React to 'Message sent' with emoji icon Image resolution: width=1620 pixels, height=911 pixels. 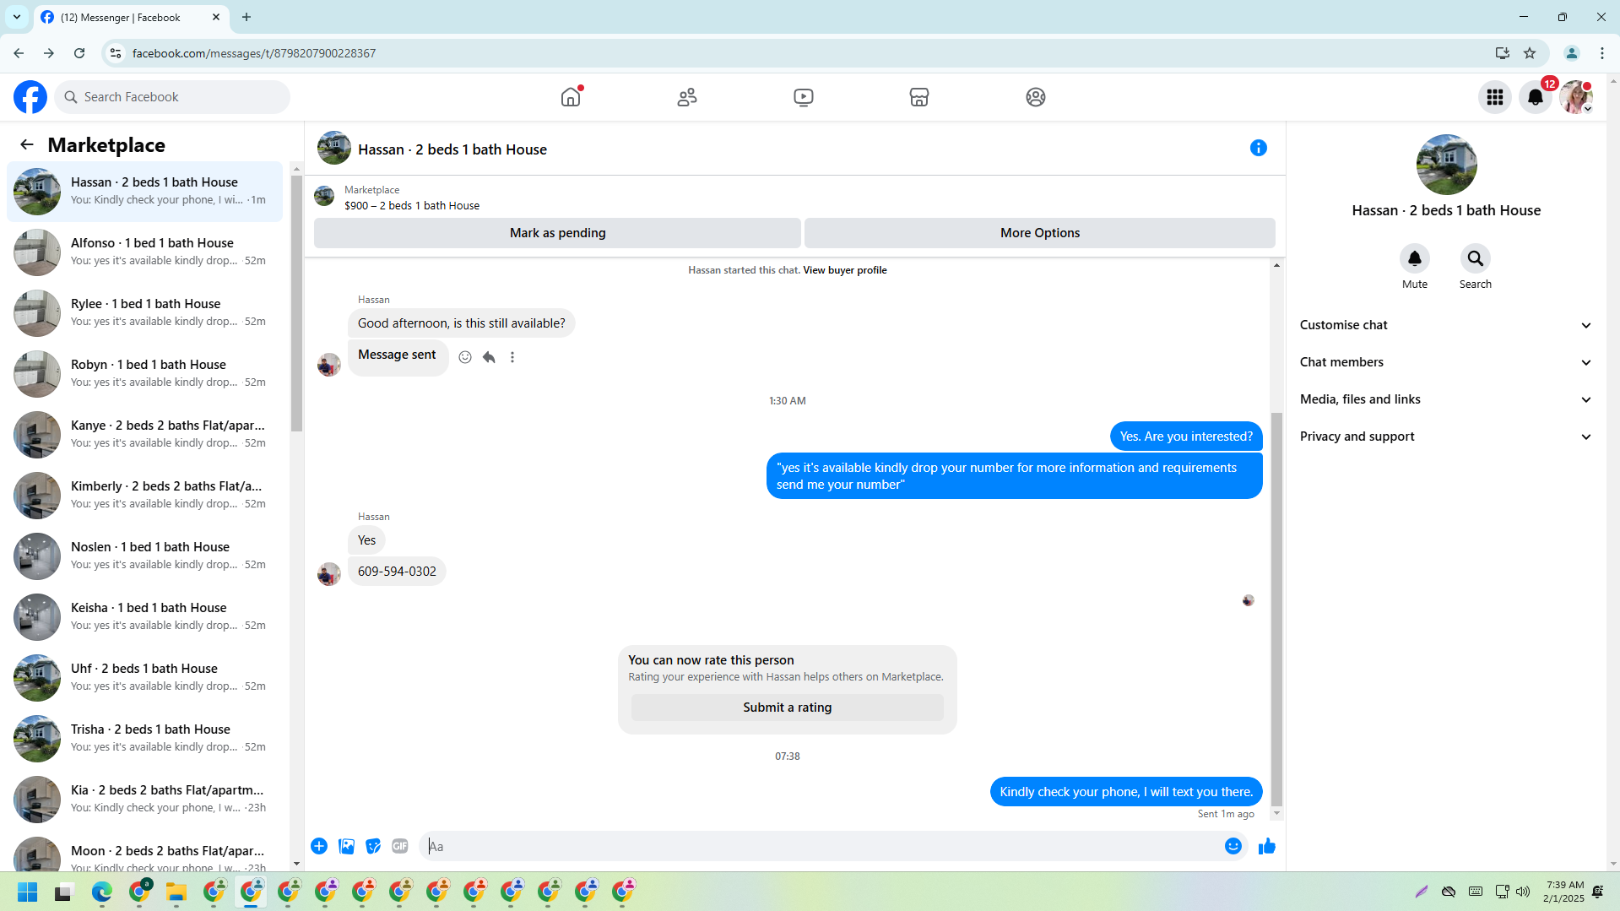[465, 357]
